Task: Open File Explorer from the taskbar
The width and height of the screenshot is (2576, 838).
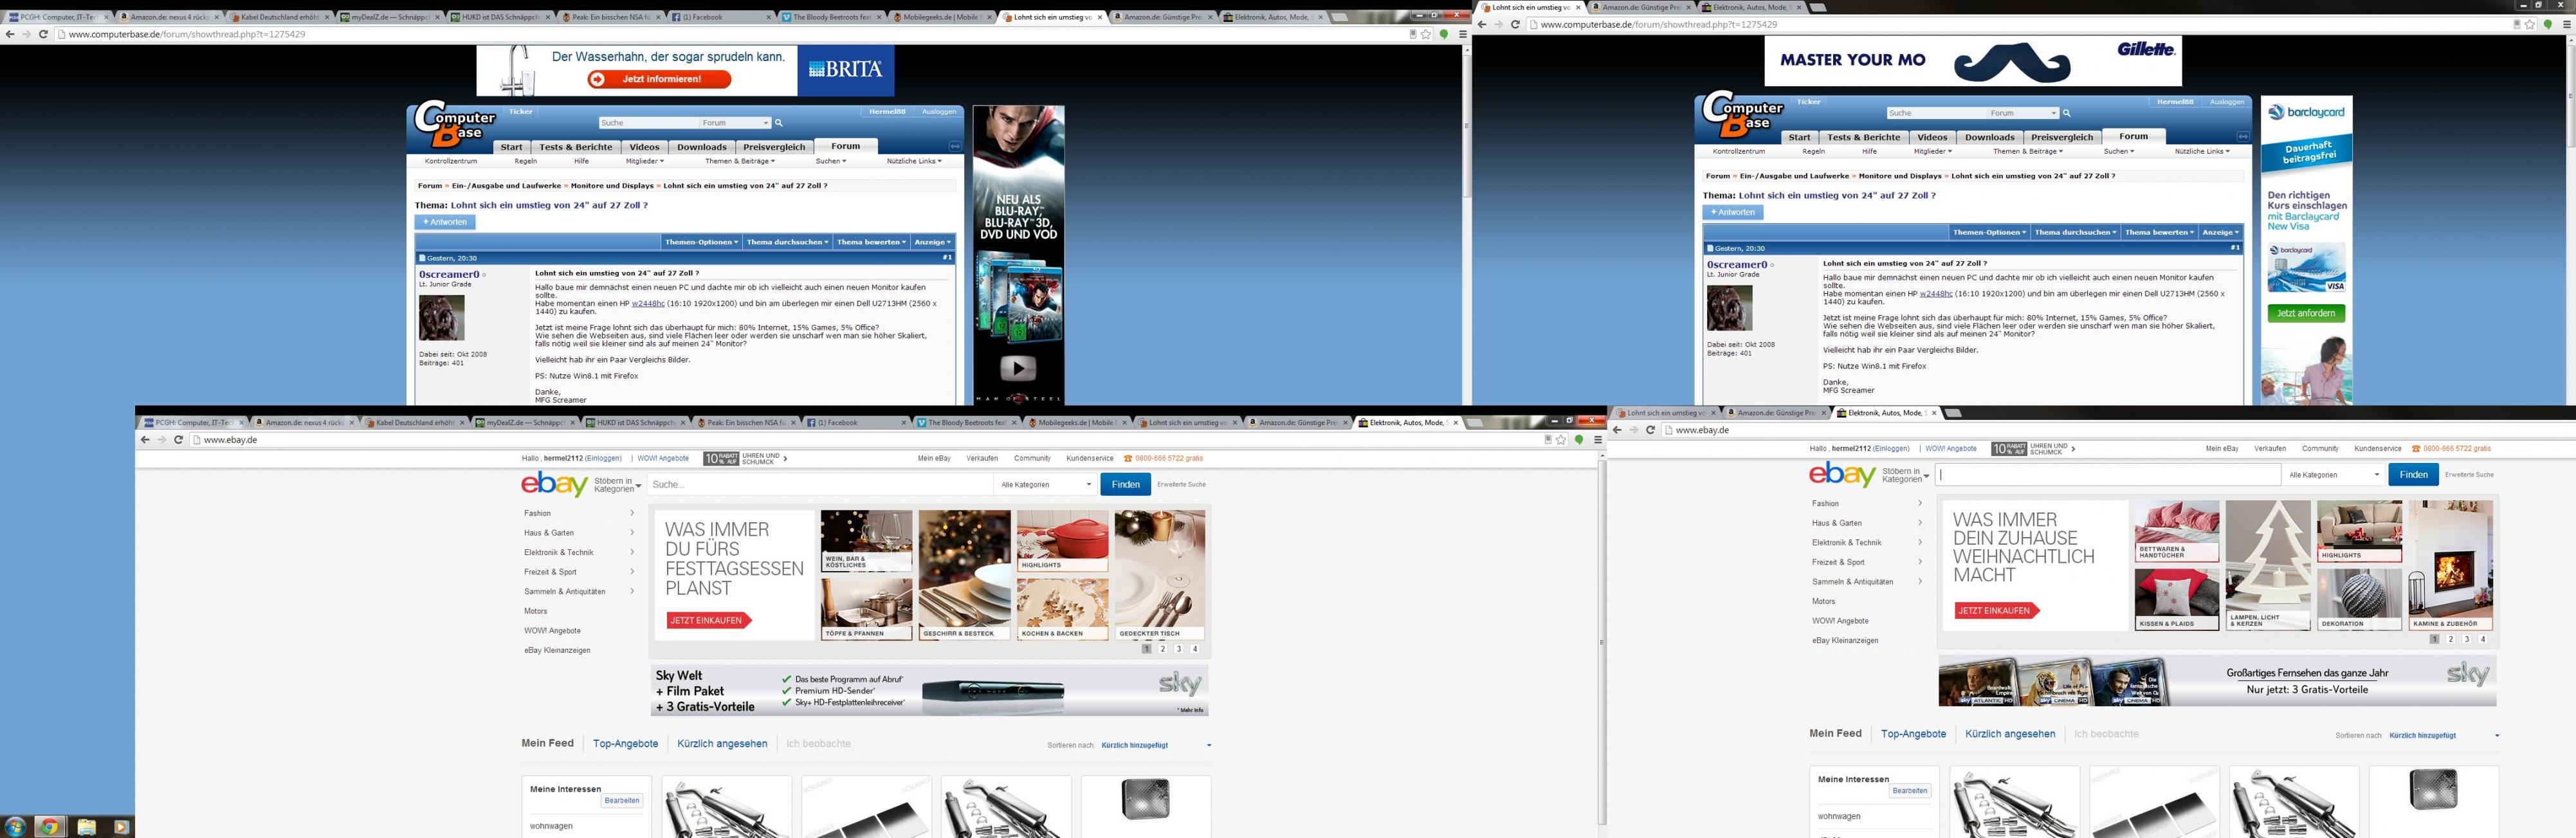Action: (86, 827)
